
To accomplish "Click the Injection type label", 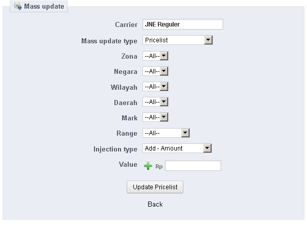I will 115,149.
